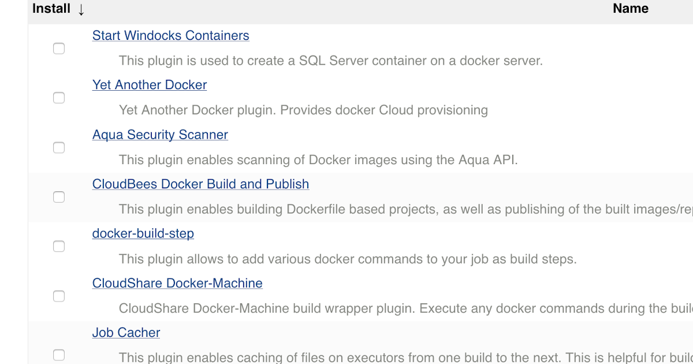Sort the list by the Name column
This screenshot has width=693, height=364.
tap(630, 8)
